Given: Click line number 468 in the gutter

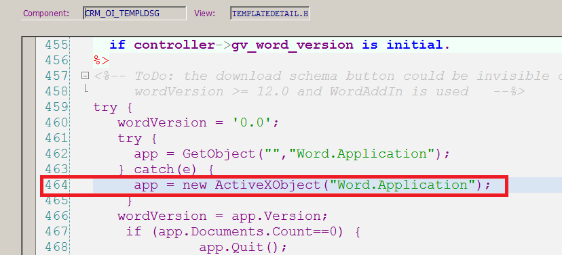Looking at the screenshot, I should [56, 247].
